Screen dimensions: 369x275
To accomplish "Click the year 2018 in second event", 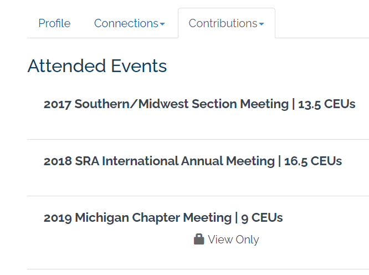I will coord(58,161).
